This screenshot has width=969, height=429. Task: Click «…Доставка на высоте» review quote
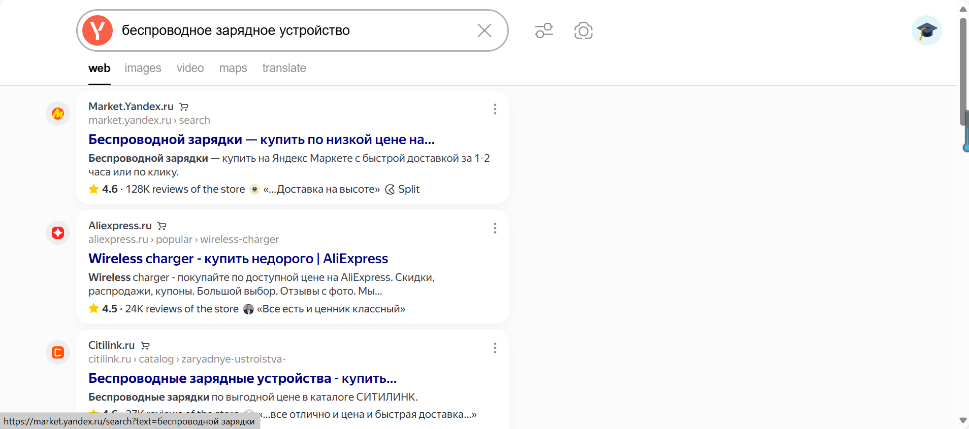point(321,189)
